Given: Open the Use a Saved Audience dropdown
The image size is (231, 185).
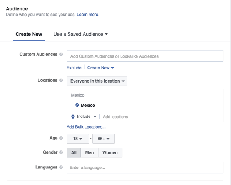Looking at the screenshot, I should click(x=81, y=34).
